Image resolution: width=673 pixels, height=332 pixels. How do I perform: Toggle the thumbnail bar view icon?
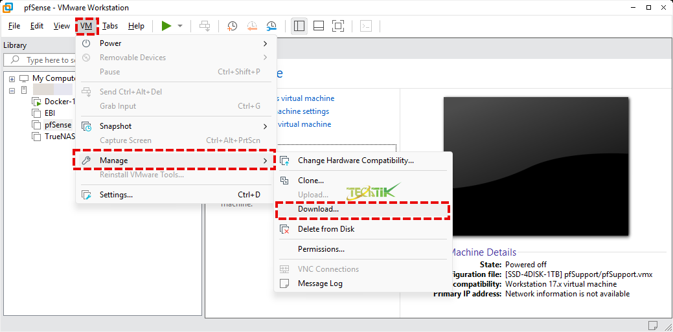319,26
